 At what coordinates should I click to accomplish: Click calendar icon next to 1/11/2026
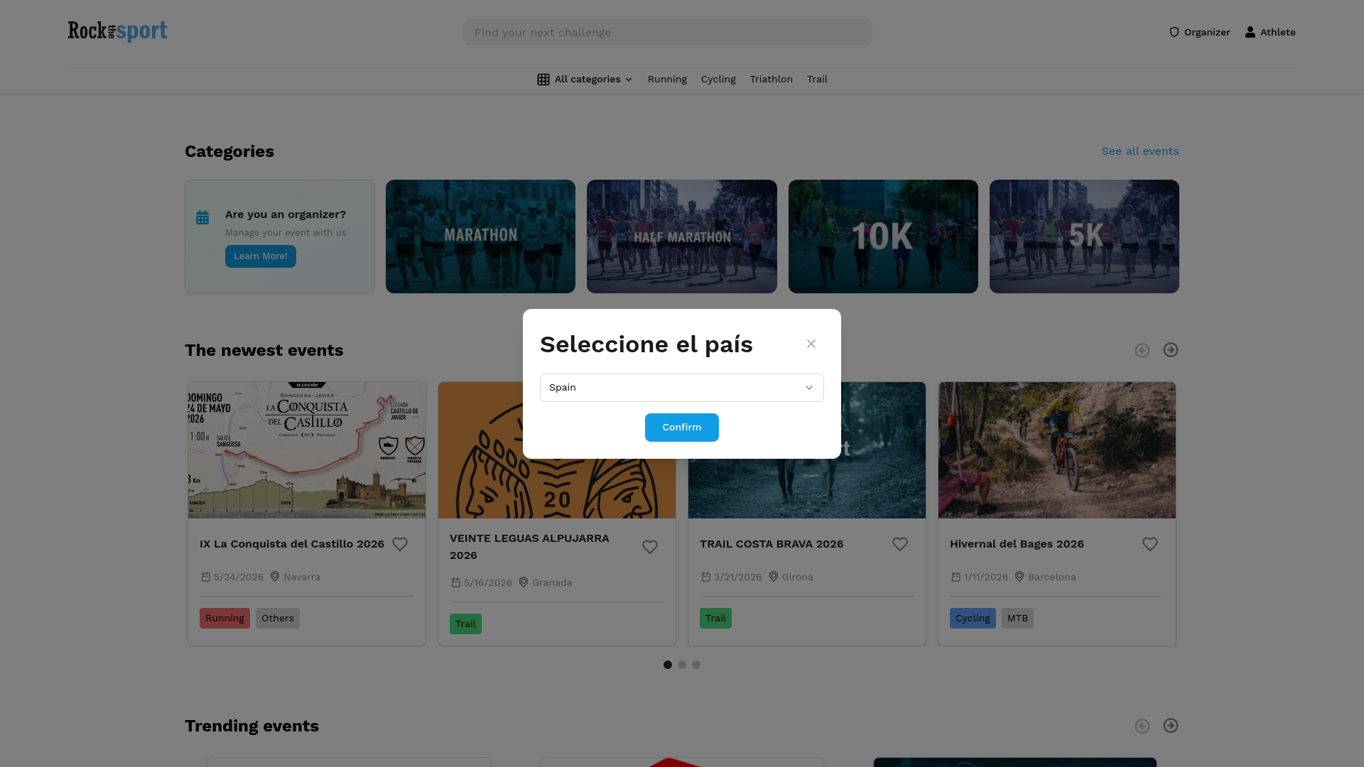pyautogui.click(x=956, y=577)
